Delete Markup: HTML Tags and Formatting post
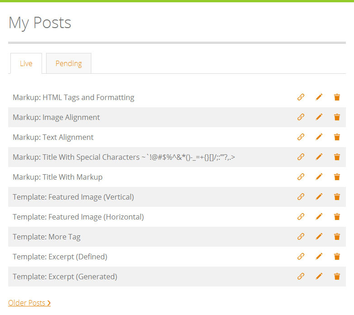354x315 pixels. point(337,97)
